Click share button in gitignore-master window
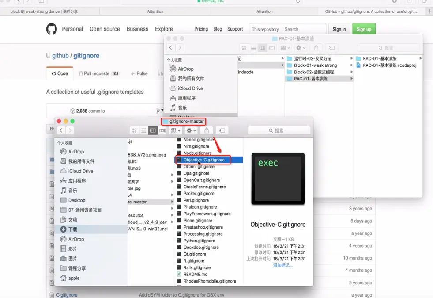433x298 pixels. [207, 130]
